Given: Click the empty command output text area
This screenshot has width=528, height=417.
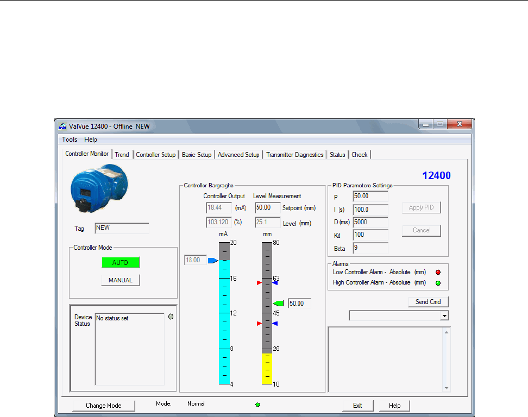Looking at the screenshot, I should 386,359.
